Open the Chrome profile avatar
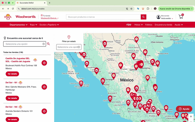 [155, 9]
